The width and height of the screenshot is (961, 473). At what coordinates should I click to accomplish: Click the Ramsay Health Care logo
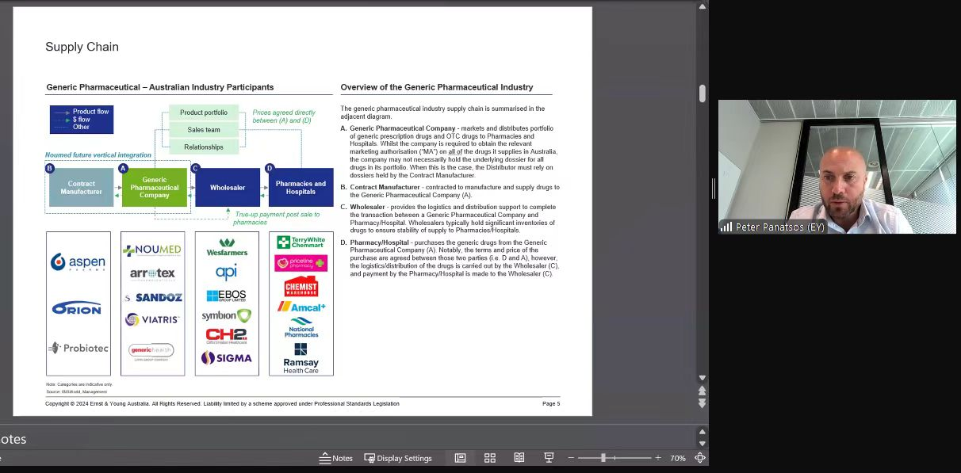tap(301, 358)
